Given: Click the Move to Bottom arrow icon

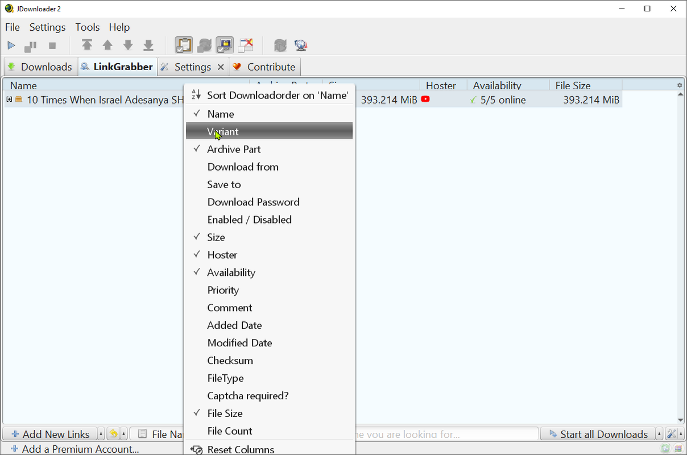Looking at the screenshot, I should [x=148, y=45].
